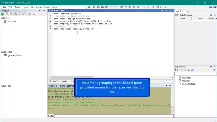Place cursor at end of line 7 in editor

tap(94, 29)
